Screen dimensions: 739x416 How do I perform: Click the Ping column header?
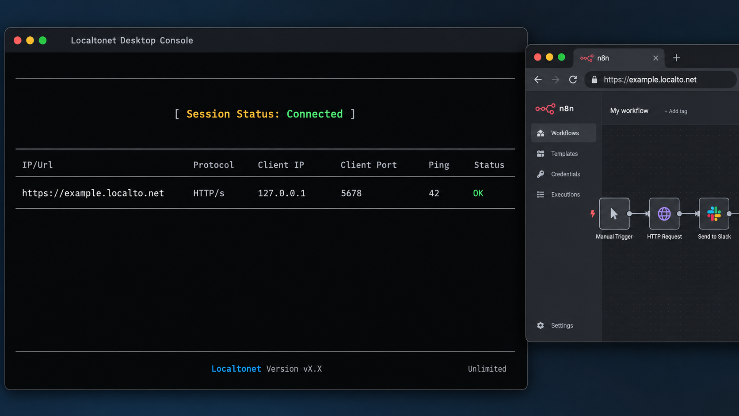pos(439,165)
